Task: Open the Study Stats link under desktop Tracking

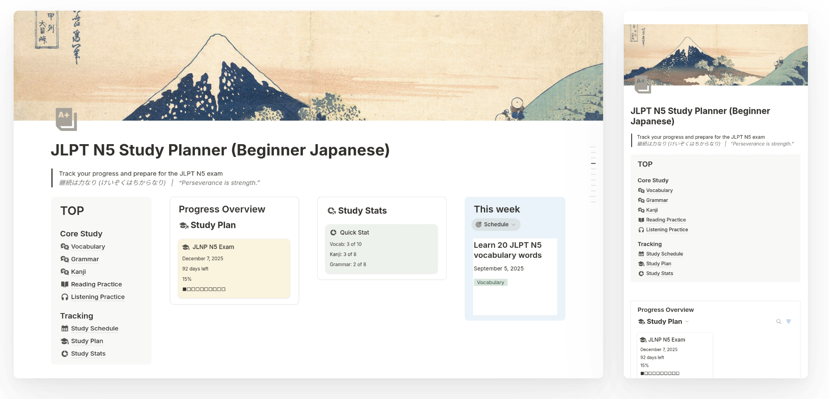Action: tap(88, 354)
